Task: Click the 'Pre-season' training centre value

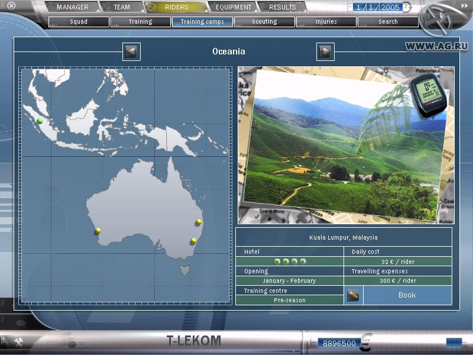Action: (290, 300)
